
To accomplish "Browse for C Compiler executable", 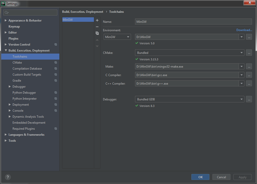I will tap(249, 75).
